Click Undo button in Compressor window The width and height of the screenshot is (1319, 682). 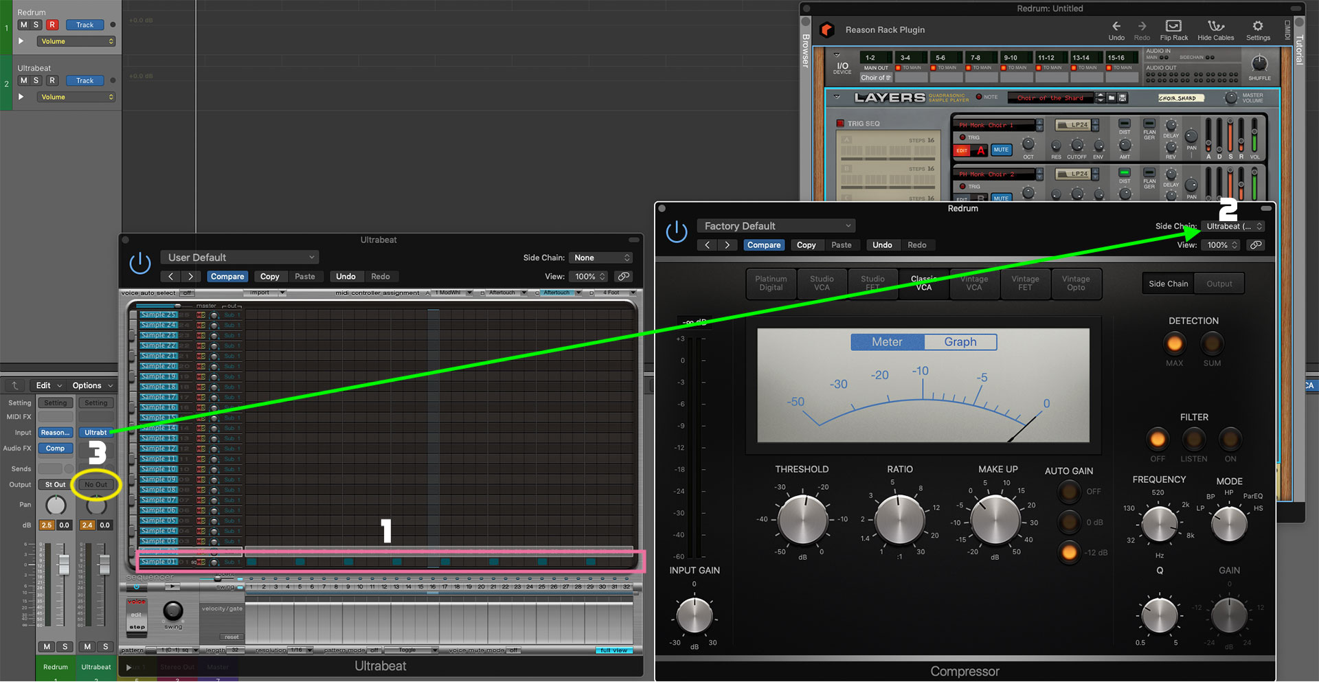tap(882, 245)
